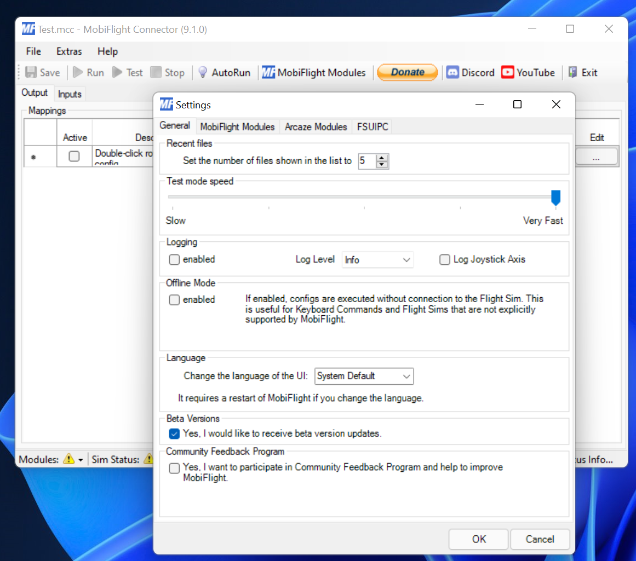
Task: Click the Stop toolbar button
Action: 168,73
